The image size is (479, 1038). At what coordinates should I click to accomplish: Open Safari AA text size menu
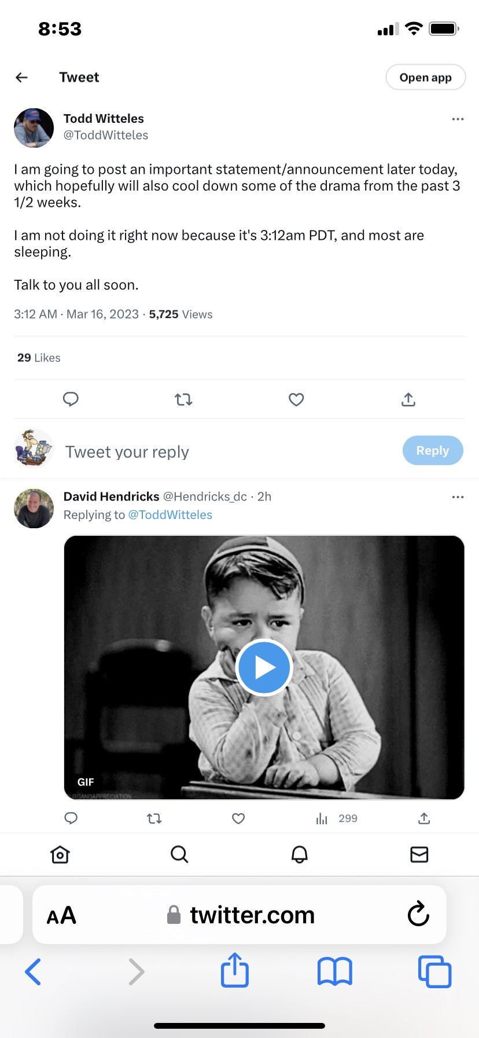click(x=61, y=915)
